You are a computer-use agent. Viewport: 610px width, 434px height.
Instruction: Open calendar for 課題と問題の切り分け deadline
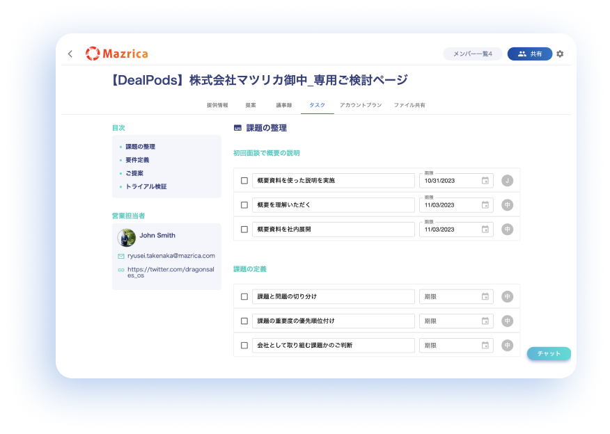tap(485, 296)
